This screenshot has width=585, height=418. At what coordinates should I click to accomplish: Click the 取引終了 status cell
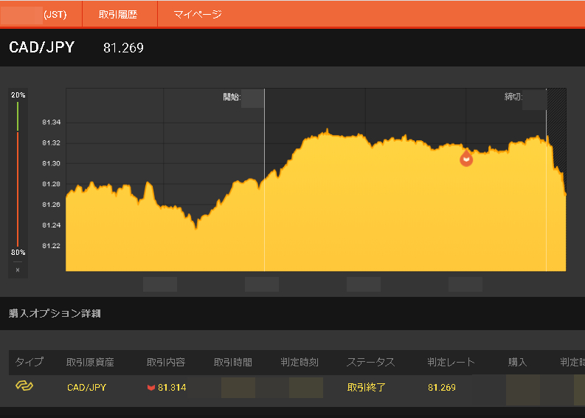[366, 388]
